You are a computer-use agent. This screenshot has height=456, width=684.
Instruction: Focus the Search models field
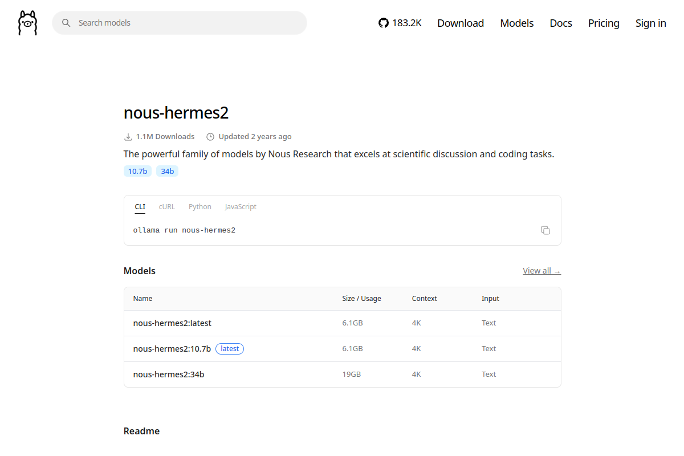[x=180, y=23]
